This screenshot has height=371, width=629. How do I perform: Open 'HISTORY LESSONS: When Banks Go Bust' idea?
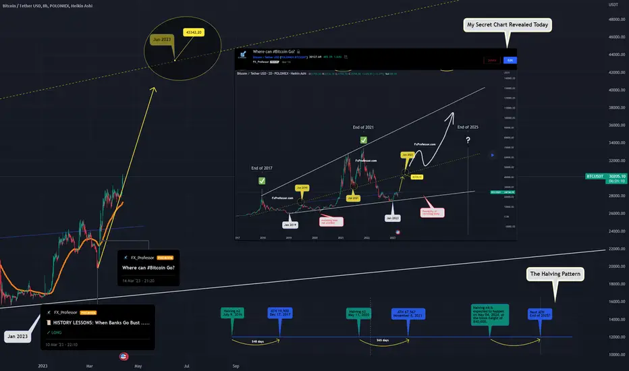point(101,322)
